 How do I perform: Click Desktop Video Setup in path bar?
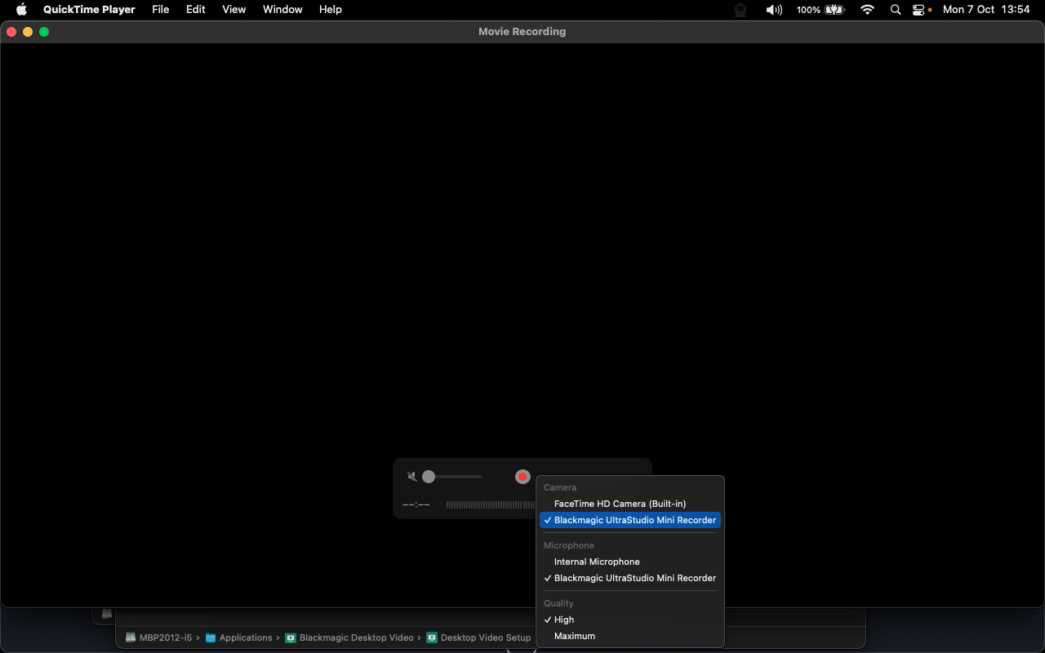pyautogui.click(x=478, y=637)
